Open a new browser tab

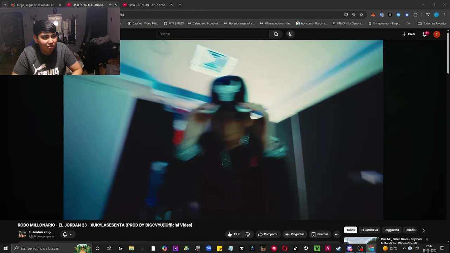[x=180, y=5]
